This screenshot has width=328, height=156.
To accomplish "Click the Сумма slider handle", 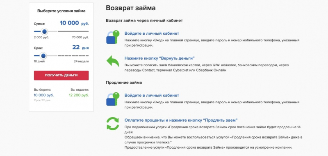I will point(44,31).
